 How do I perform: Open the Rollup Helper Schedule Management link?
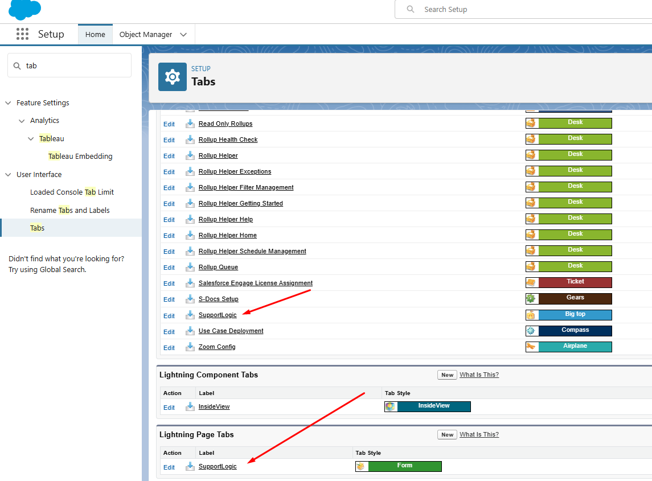tap(252, 251)
